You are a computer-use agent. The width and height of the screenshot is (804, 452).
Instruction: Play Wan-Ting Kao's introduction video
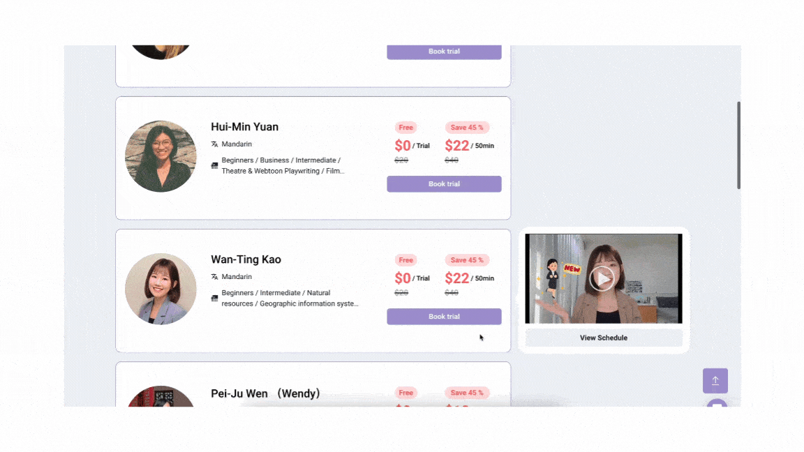[602, 278]
